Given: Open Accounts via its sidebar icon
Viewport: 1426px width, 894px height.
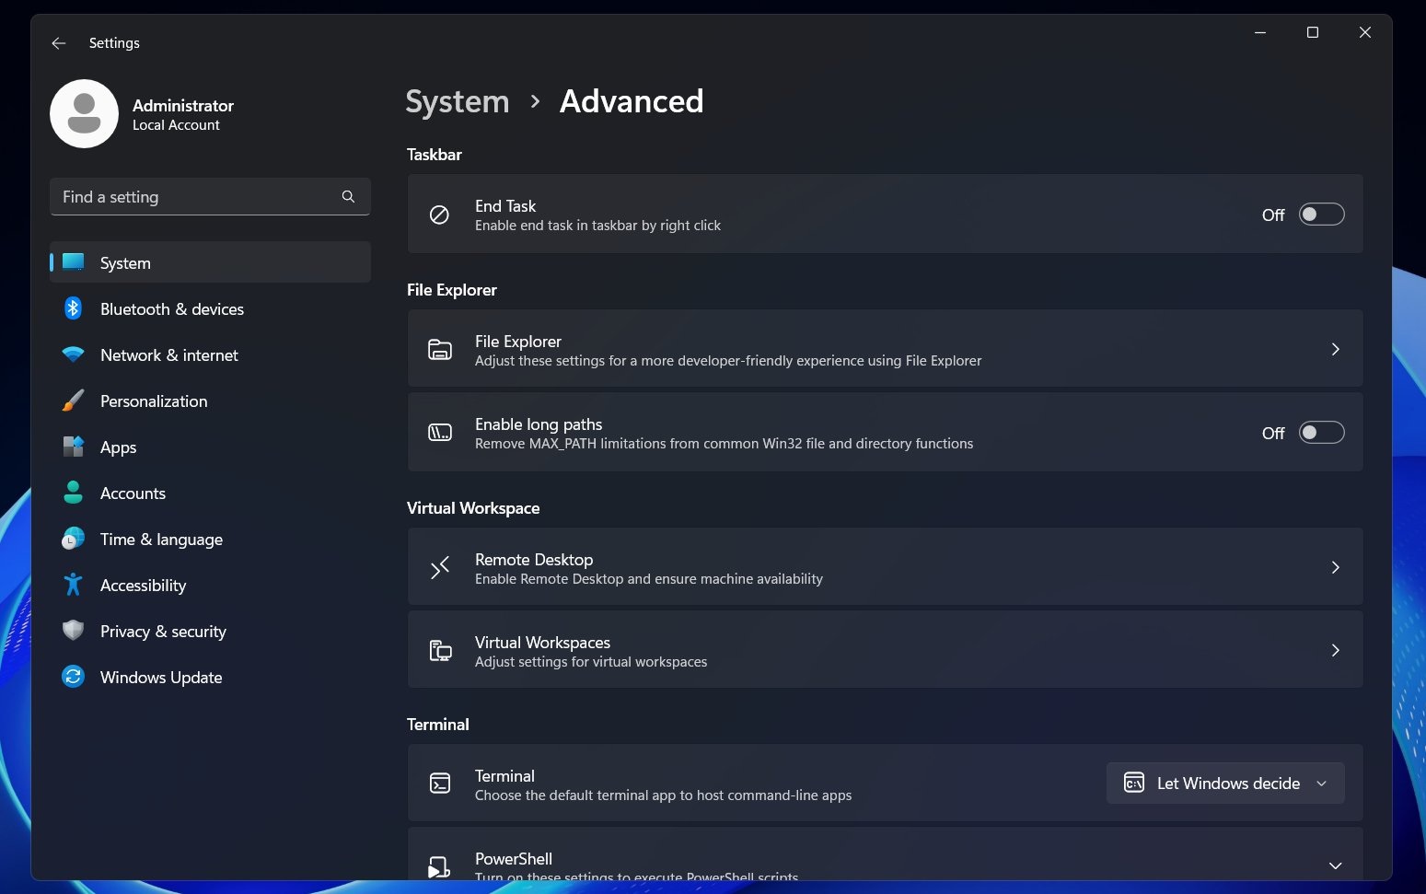Looking at the screenshot, I should (x=74, y=493).
